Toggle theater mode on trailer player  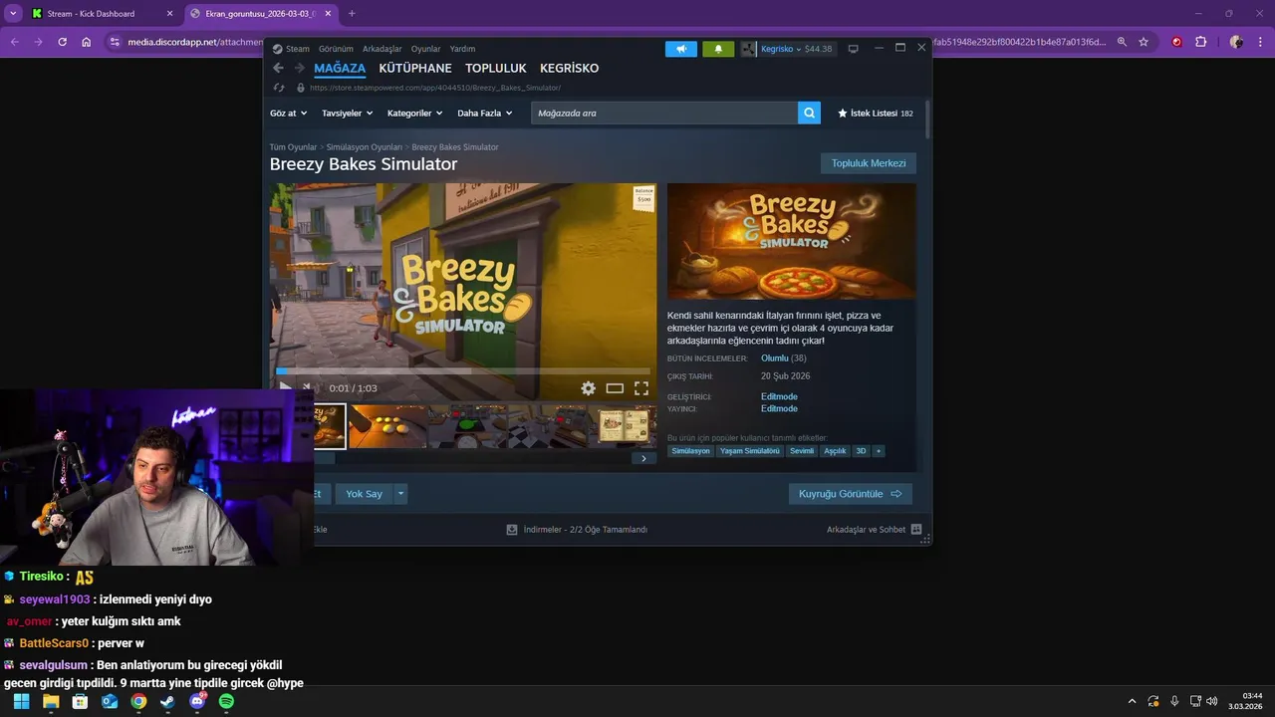(615, 388)
